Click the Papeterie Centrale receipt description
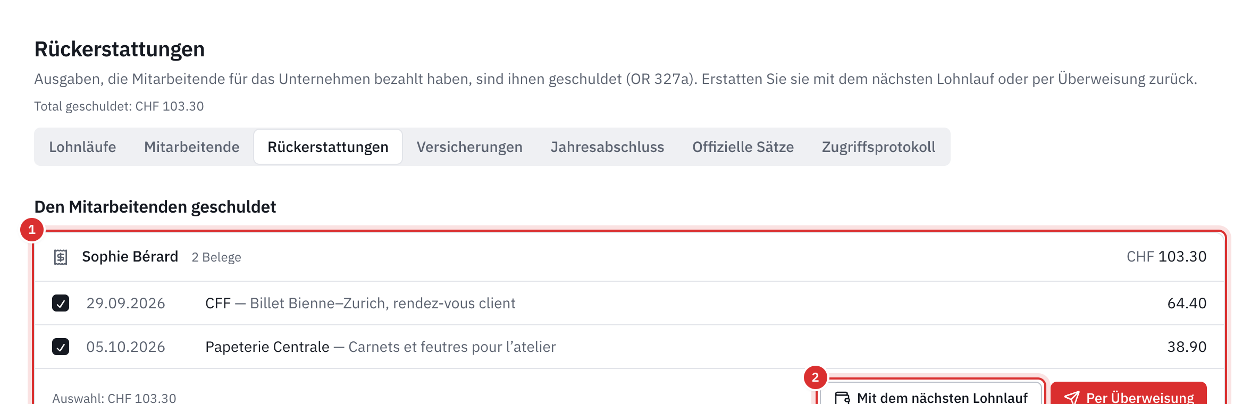Screen dimensions: 1259x404 (381, 347)
